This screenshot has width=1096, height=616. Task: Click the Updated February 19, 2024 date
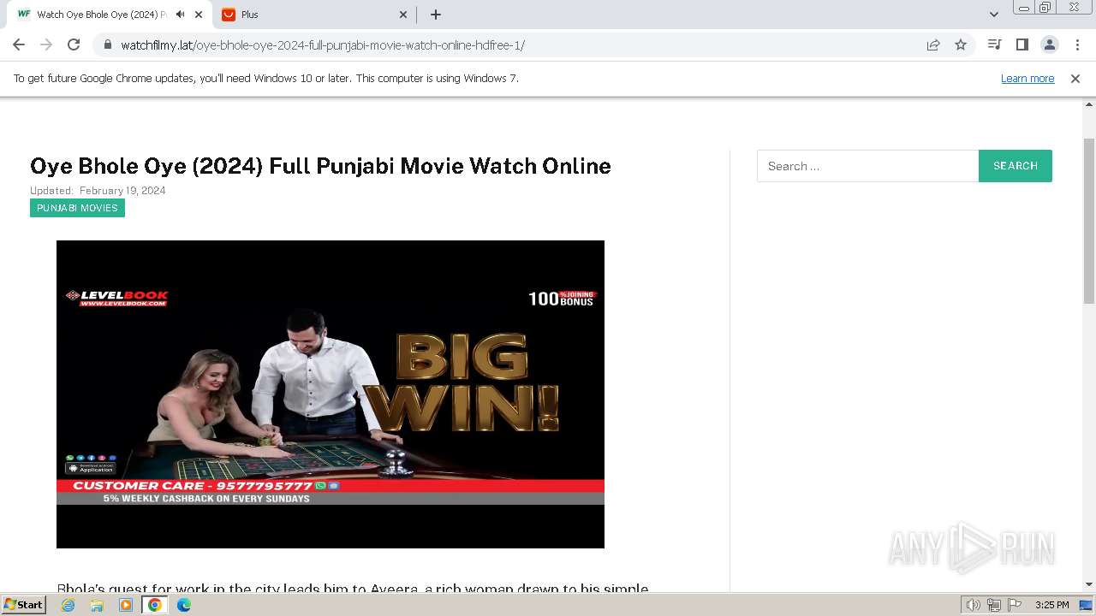tap(98, 191)
